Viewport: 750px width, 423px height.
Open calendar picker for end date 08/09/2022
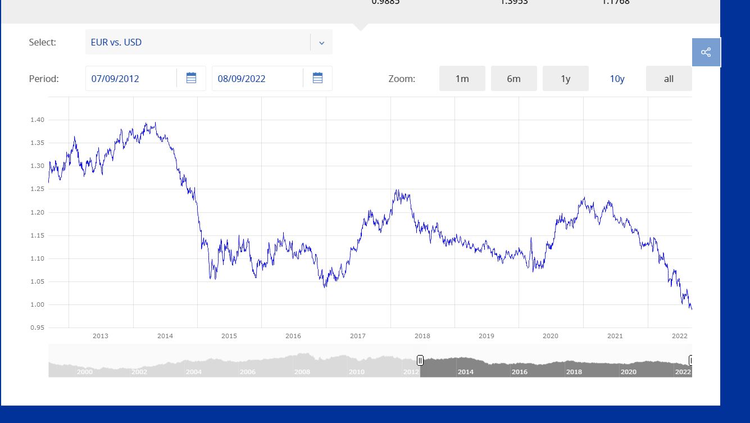[317, 78]
